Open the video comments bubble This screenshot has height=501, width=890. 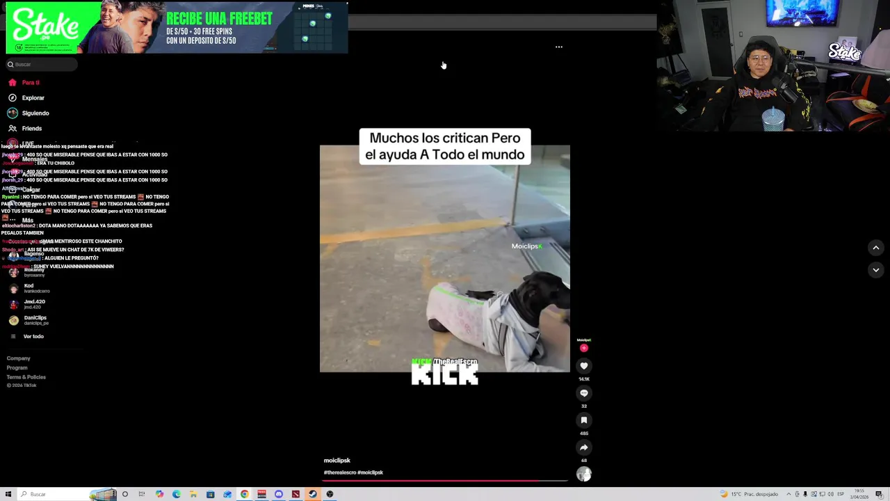click(584, 393)
